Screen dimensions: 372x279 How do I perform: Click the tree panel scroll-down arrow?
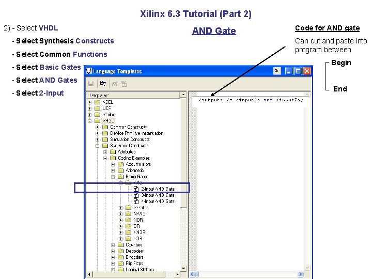(183, 268)
